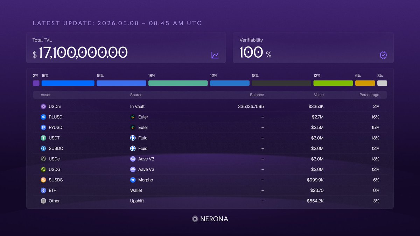This screenshot has width=420, height=236.
Task: Click the $3.0M value for USDe
Action: coord(317,159)
